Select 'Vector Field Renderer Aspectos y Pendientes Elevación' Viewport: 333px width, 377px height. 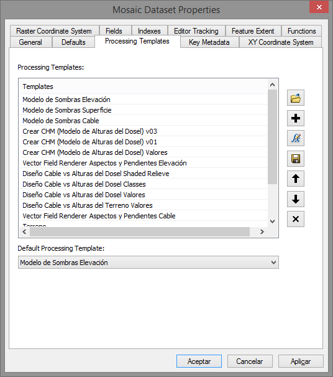(144, 163)
